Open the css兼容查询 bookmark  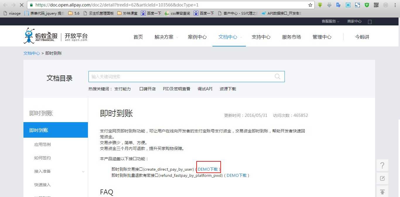coord(177,13)
